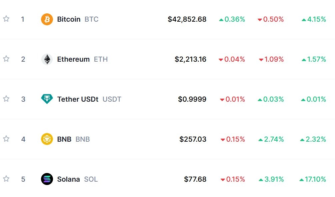Click the Solana logo icon

(47, 179)
